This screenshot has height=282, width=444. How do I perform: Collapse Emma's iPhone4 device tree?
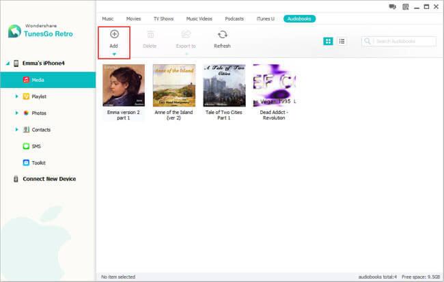[8, 64]
